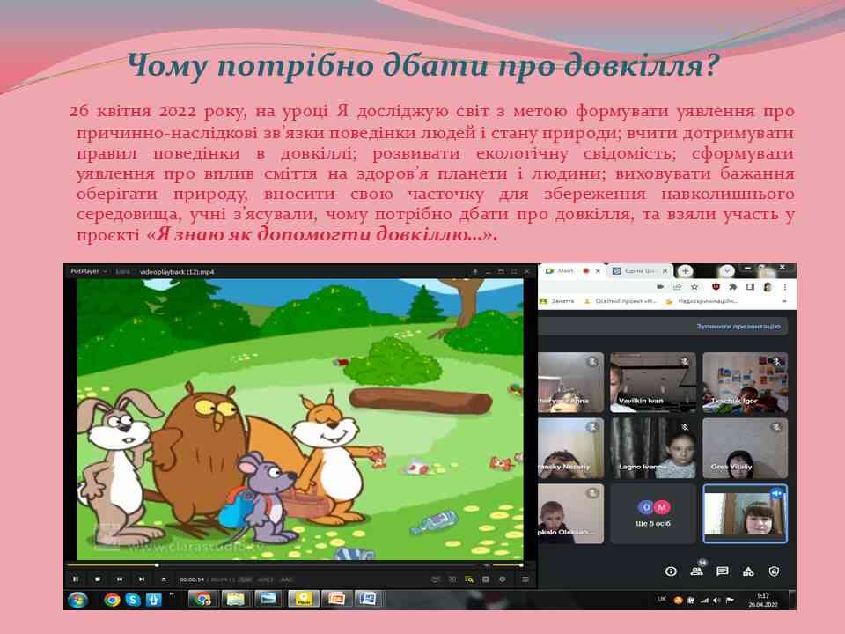Viewport: 845px width, 634px height.
Task: Pause the video in PotPlayer
Action: coord(76,579)
